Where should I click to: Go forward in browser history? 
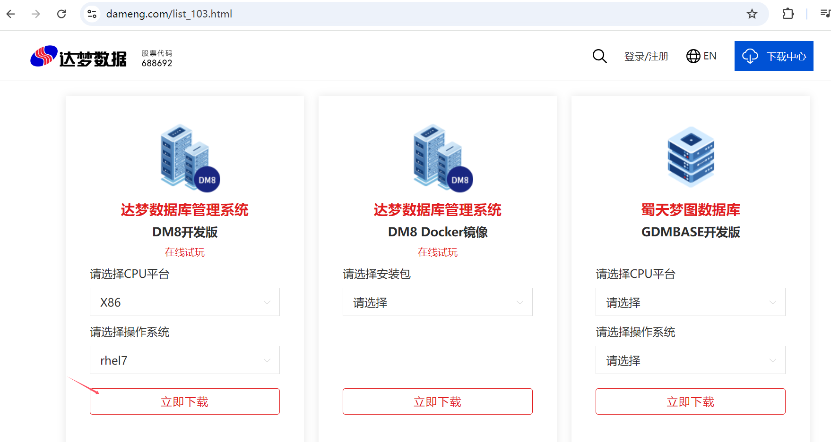36,14
